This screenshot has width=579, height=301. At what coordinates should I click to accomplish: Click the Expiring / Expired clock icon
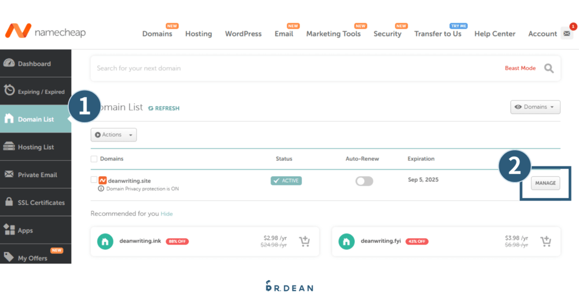(x=9, y=91)
